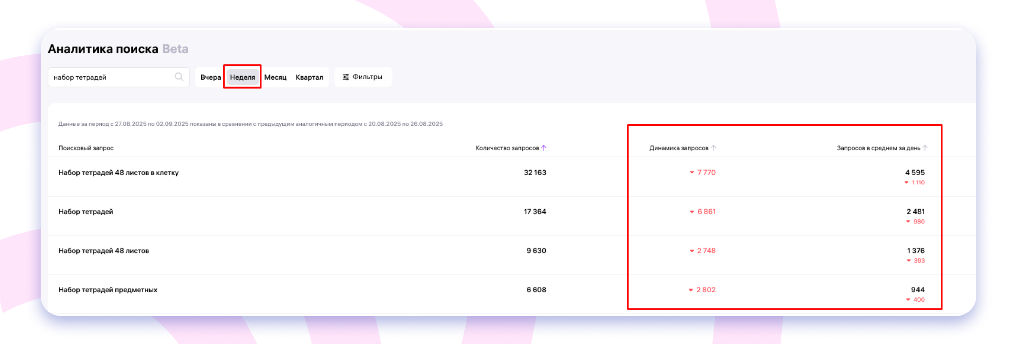Open query Набор тетрадей 48 листов
The image size is (1017, 344).
104,250
